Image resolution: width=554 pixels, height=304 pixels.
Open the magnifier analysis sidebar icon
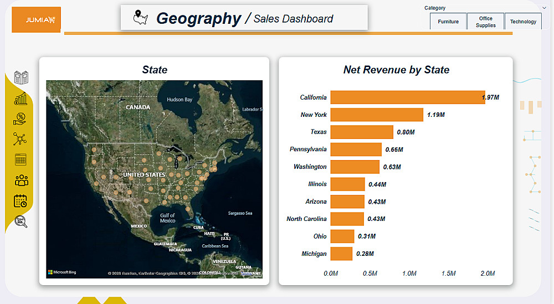coord(21,221)
